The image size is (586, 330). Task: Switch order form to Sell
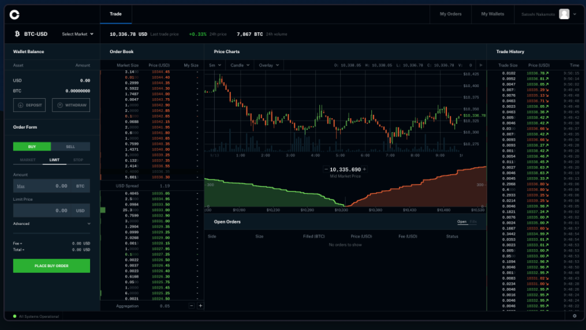click(x=70, y=147)
